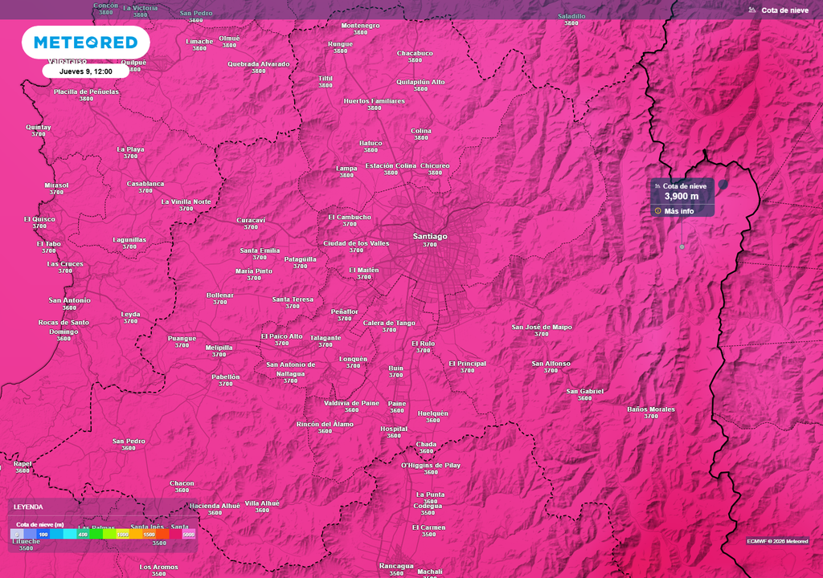Click the 3,900 m value in the tooltip

682,196
